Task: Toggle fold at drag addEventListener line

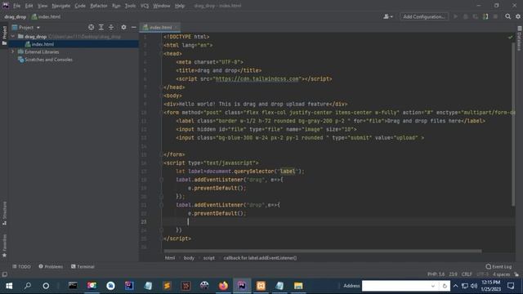Action: tap(162, 180)
